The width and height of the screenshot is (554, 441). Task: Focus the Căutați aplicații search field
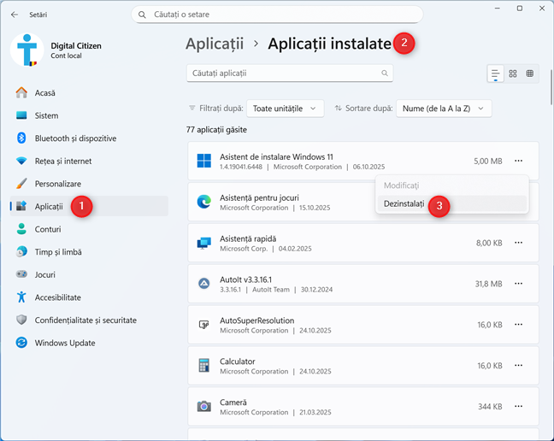[x=290, y=73]
